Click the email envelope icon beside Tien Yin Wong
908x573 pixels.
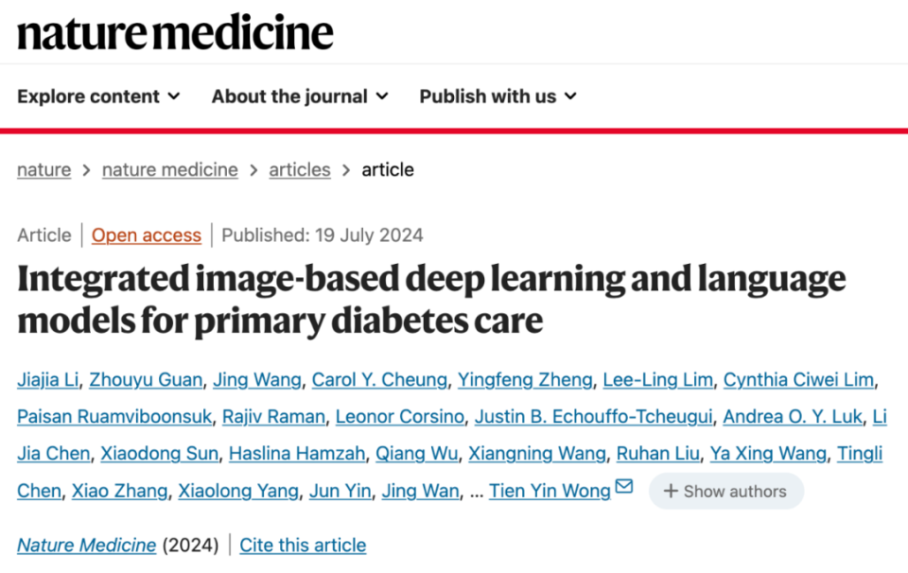click(x=622, y=485)
